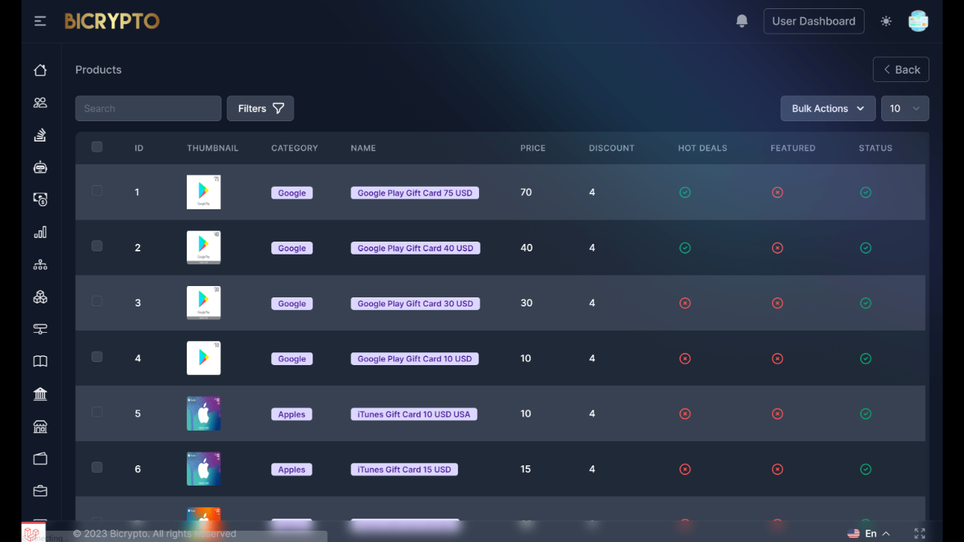Viewport: 964px width, 542px height.
Task: Open the signpost sidebar icon
Action: coord(41,329)
